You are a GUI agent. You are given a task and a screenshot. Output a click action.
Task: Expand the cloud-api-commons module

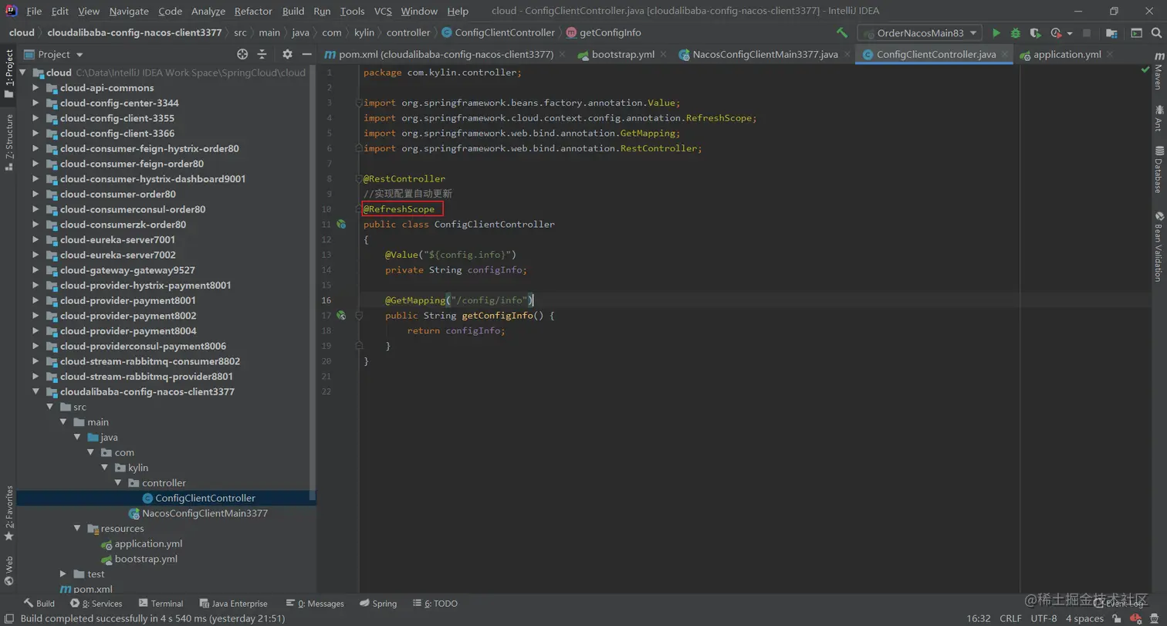[36, 88]
